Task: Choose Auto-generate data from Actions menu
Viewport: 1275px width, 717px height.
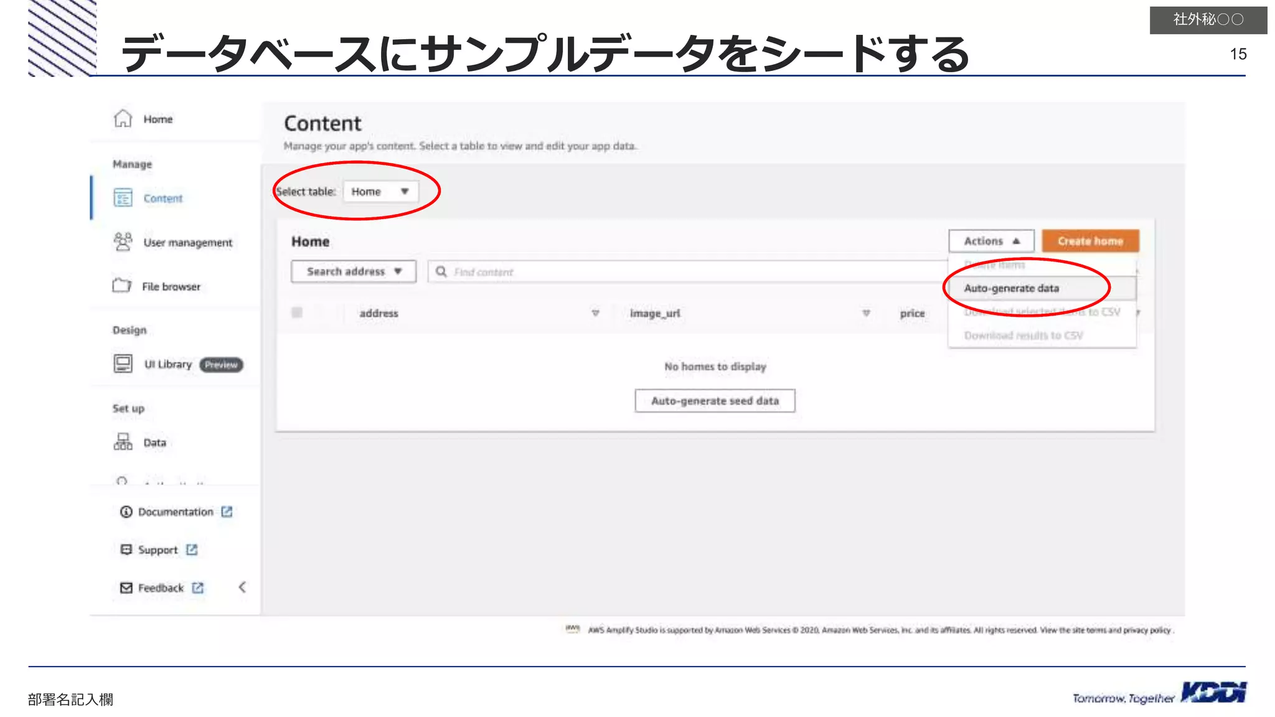Action: (1042, 288)
